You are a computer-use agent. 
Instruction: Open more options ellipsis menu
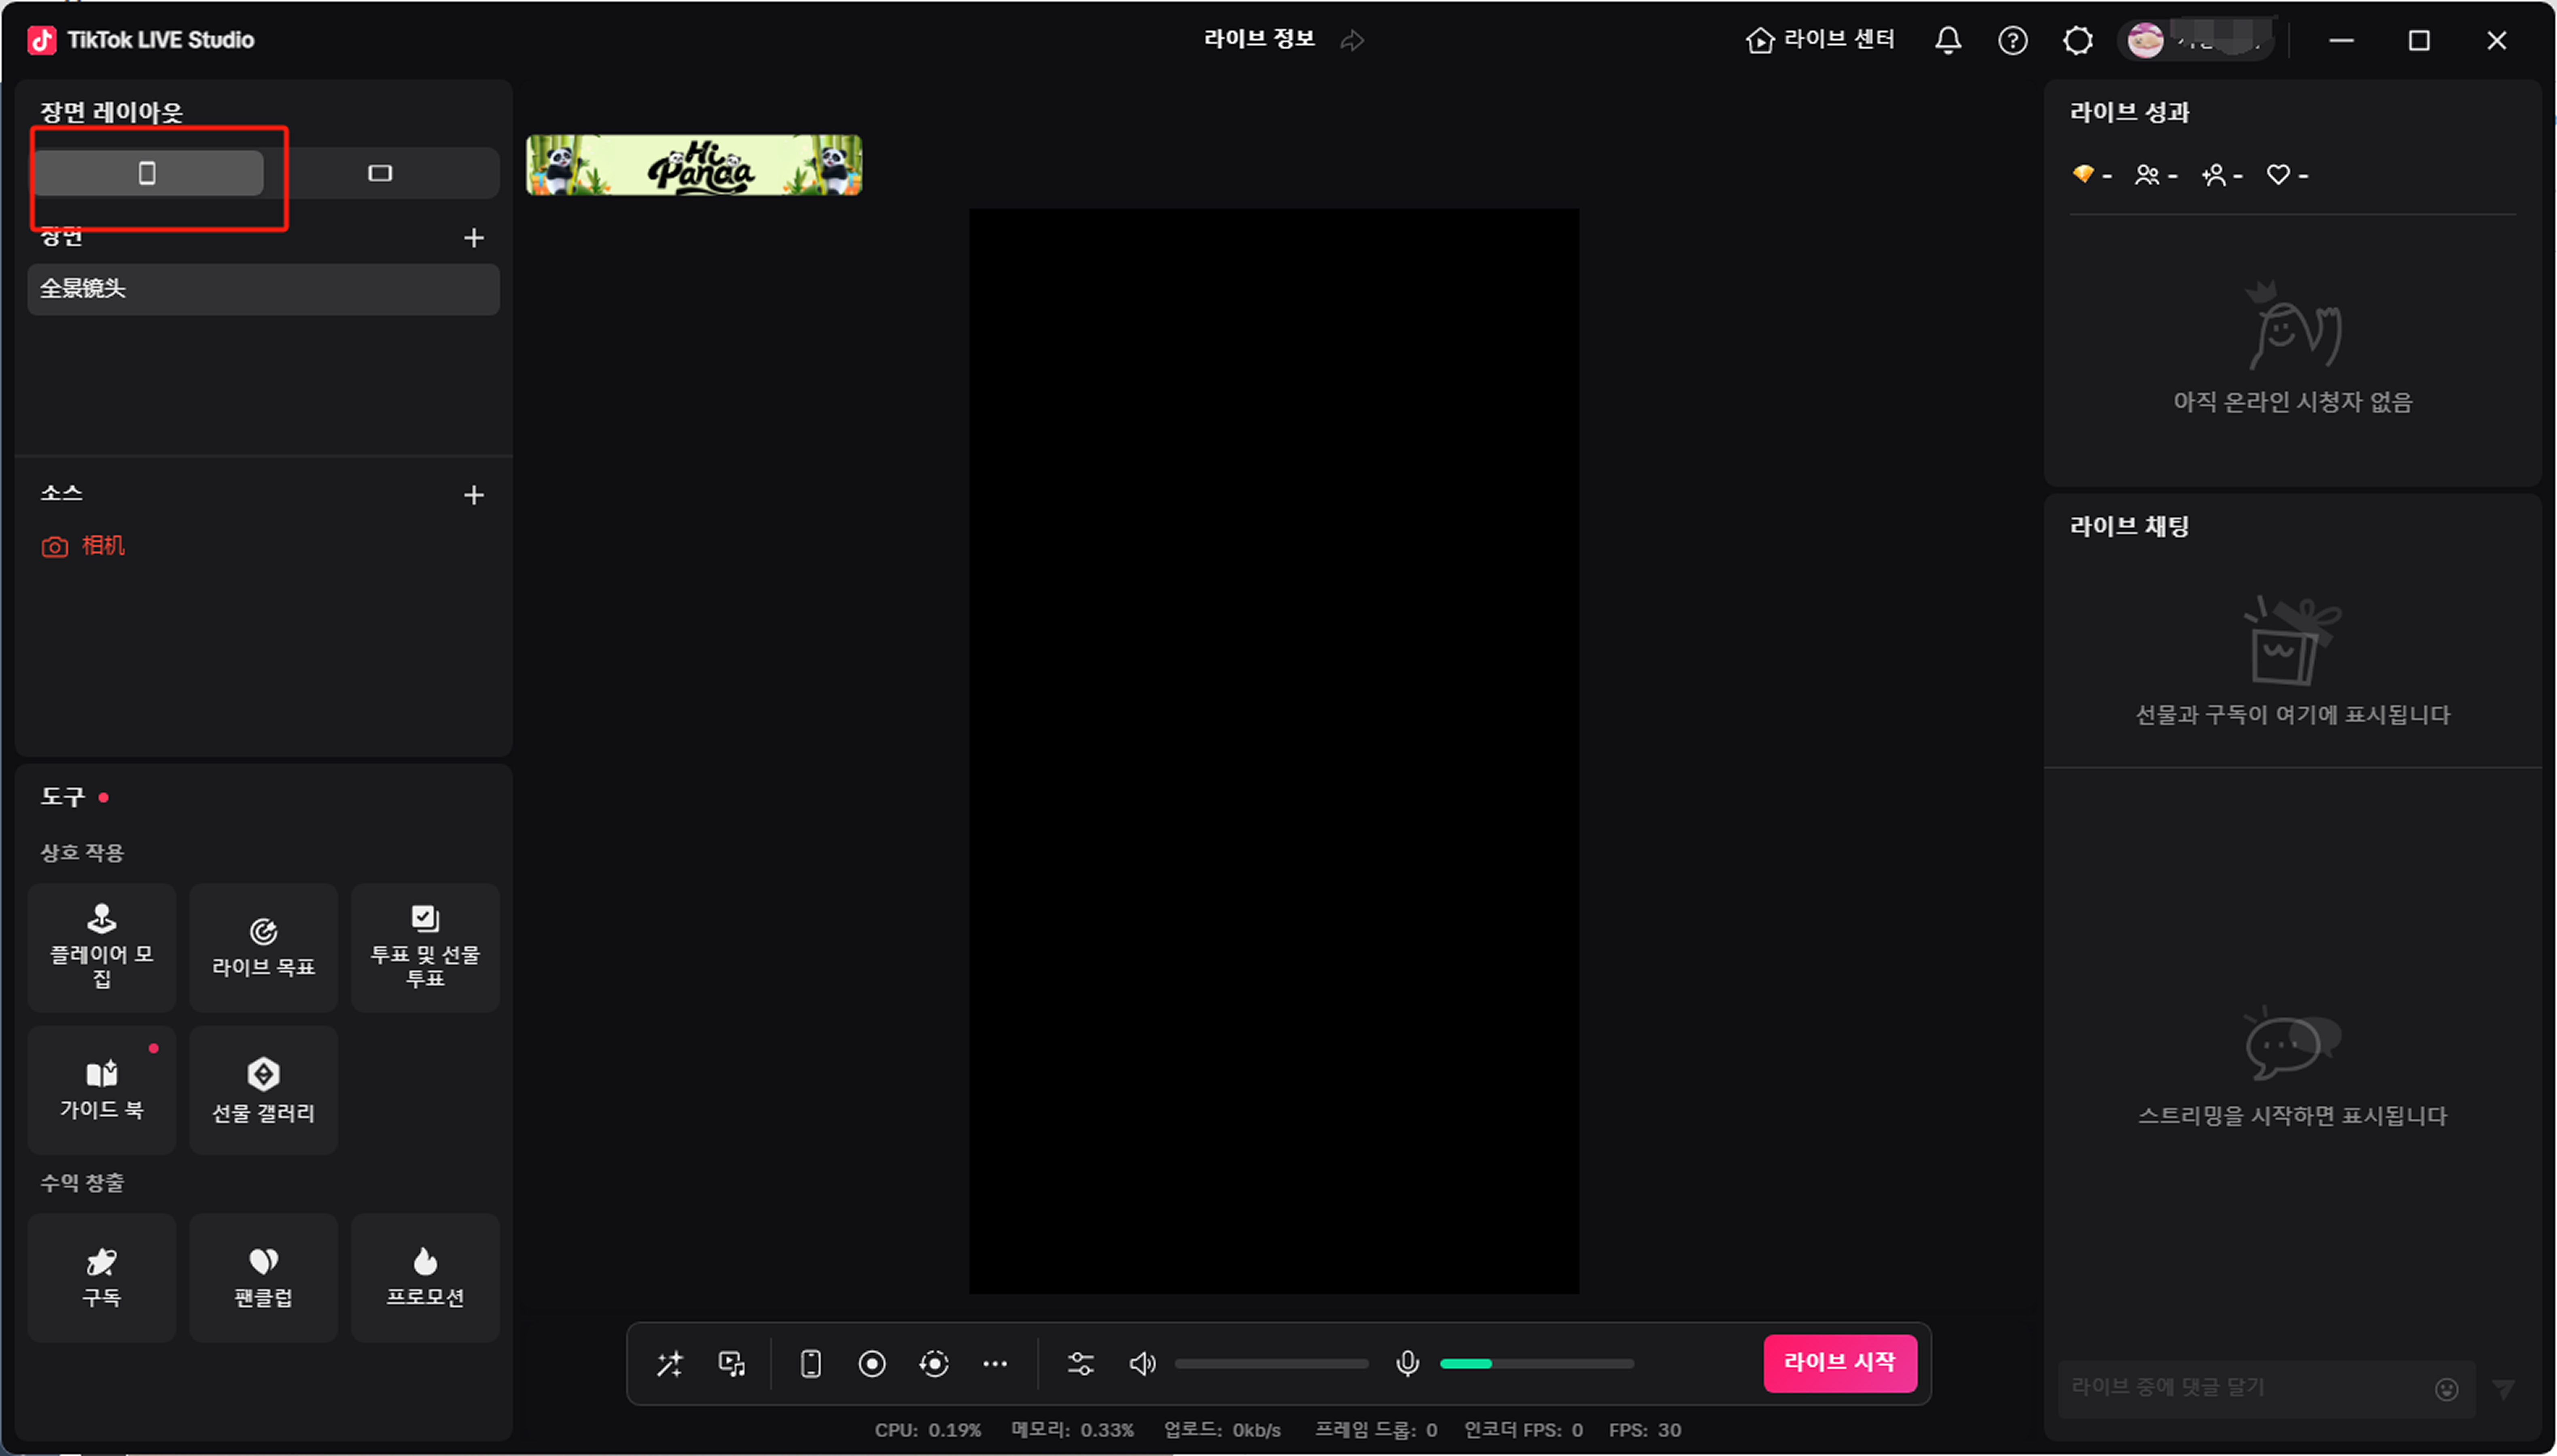[x=995, y=1364]
